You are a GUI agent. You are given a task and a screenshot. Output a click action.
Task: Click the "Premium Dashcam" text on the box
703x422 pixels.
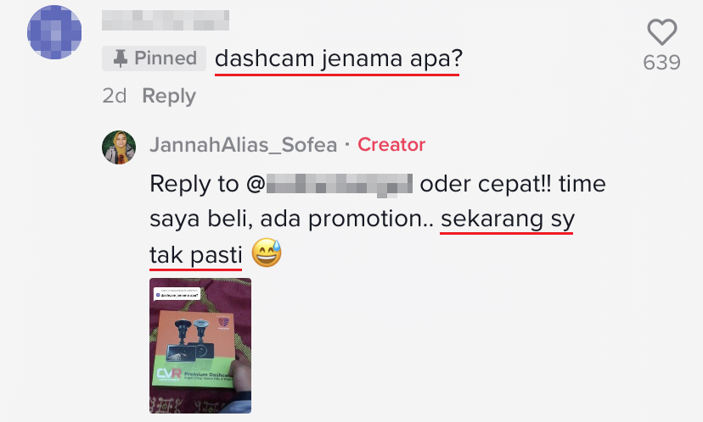[209, 374]
